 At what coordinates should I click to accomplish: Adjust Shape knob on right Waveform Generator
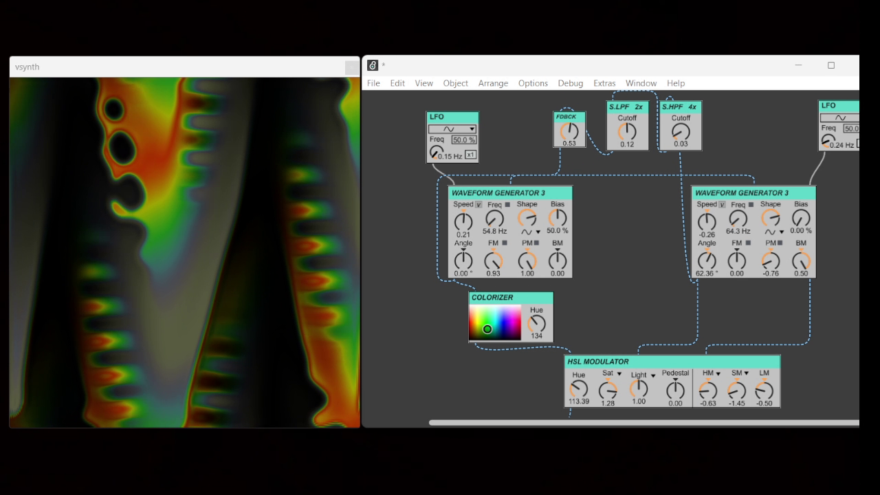[x=771, y=218]
